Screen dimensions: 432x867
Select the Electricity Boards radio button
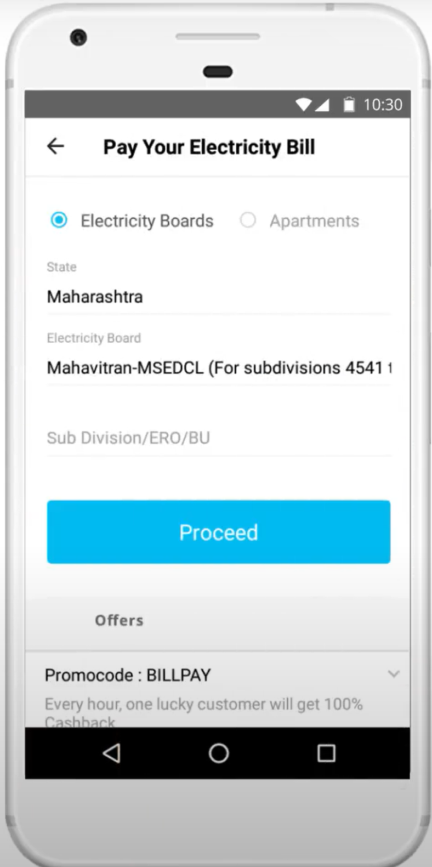click(x=59, y=220)
